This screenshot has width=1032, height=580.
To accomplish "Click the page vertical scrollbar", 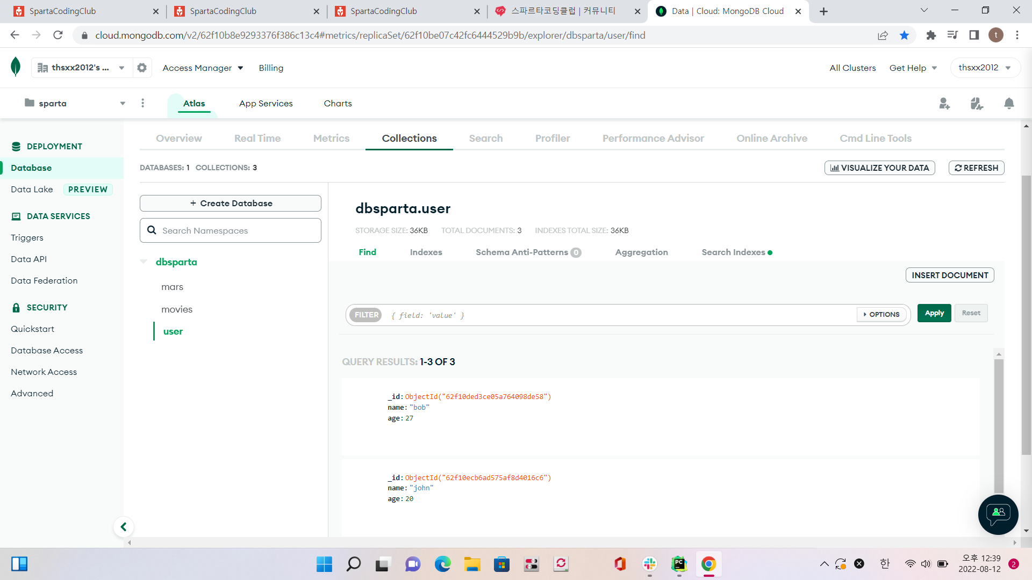I will coord(1027,315).
